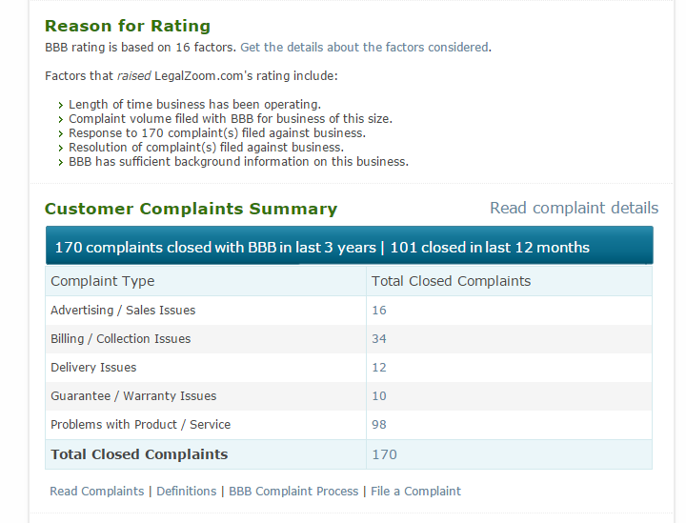Click 'Factors that raised LegalZoom.com's rating include' text
The width and height of the screenshot is (686, 523).
click(192, 76)
